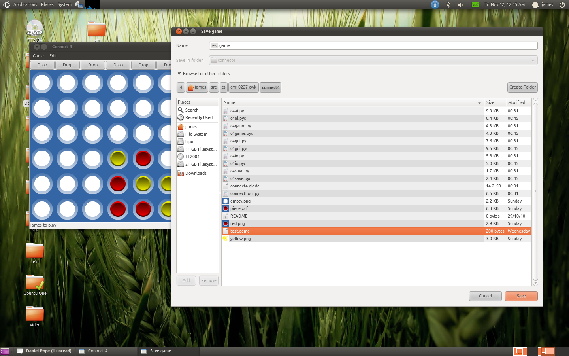Open Recently Used in Places sidebar
This screenshot has height=356, width=569.
tap(198, 117)
